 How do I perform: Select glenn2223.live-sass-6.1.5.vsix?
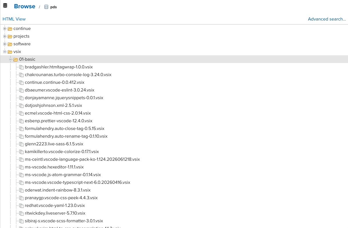pyautogui.click(x=54, y=144)
